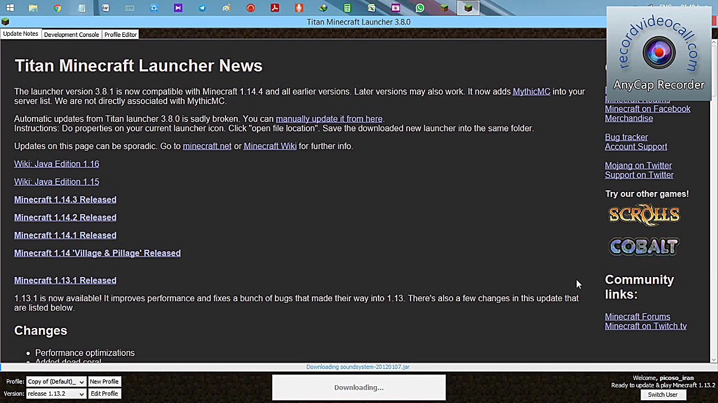
Task: Open the green calculator taskbar icon
Action: pos(347,8)
